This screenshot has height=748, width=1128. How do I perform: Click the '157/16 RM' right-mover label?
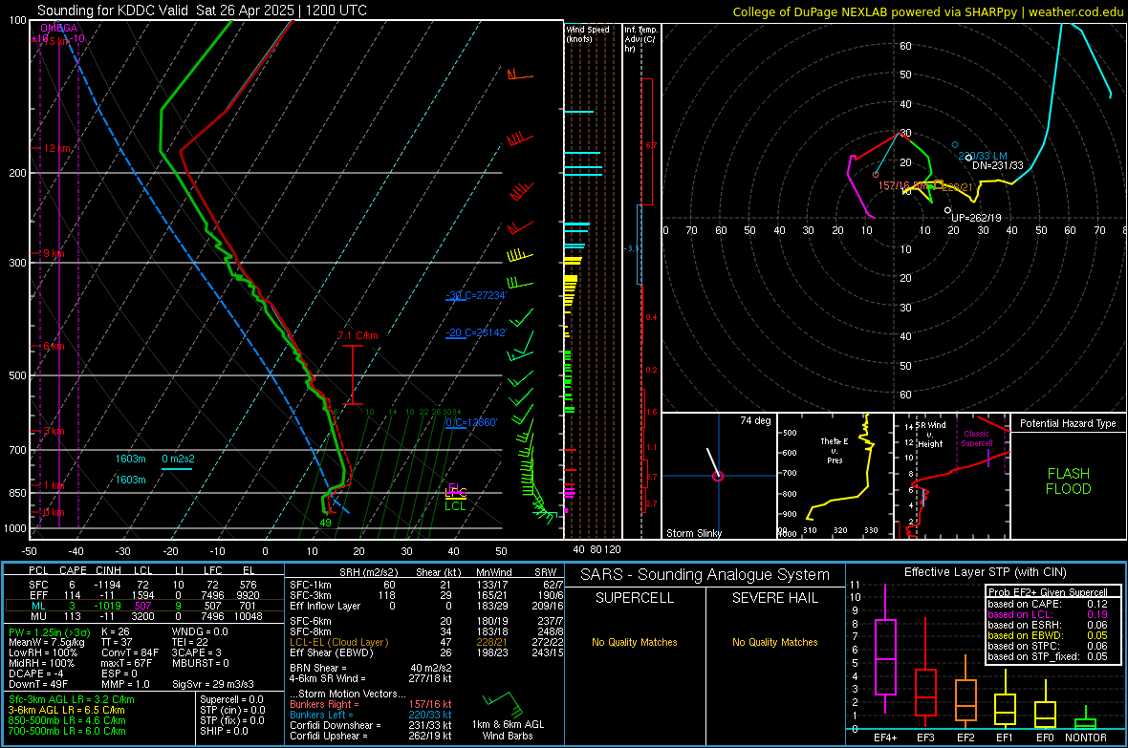[x=902, y=184]
